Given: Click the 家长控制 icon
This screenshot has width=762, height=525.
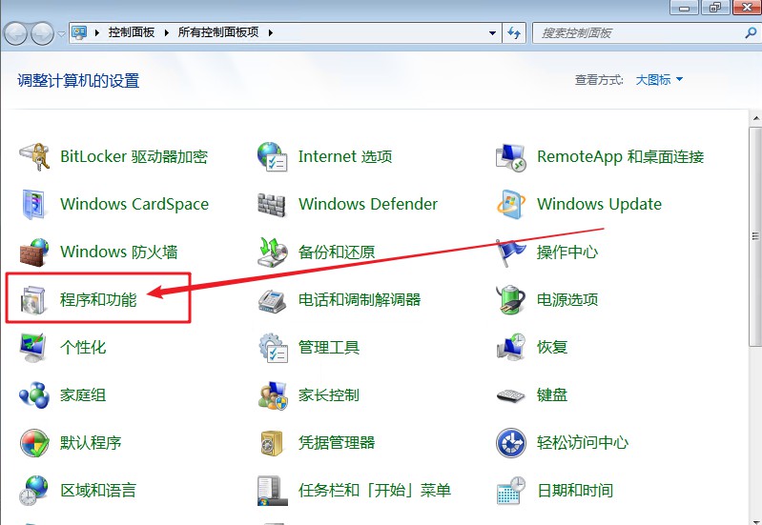Looking at the screenshot, I should (x=273, y=395).
